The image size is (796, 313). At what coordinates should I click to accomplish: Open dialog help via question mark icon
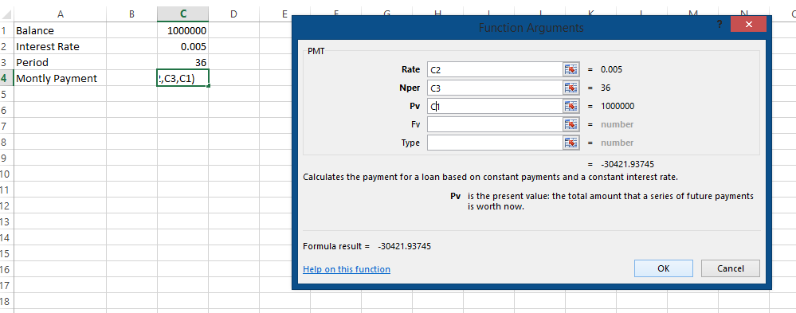[x=719, y=25]
